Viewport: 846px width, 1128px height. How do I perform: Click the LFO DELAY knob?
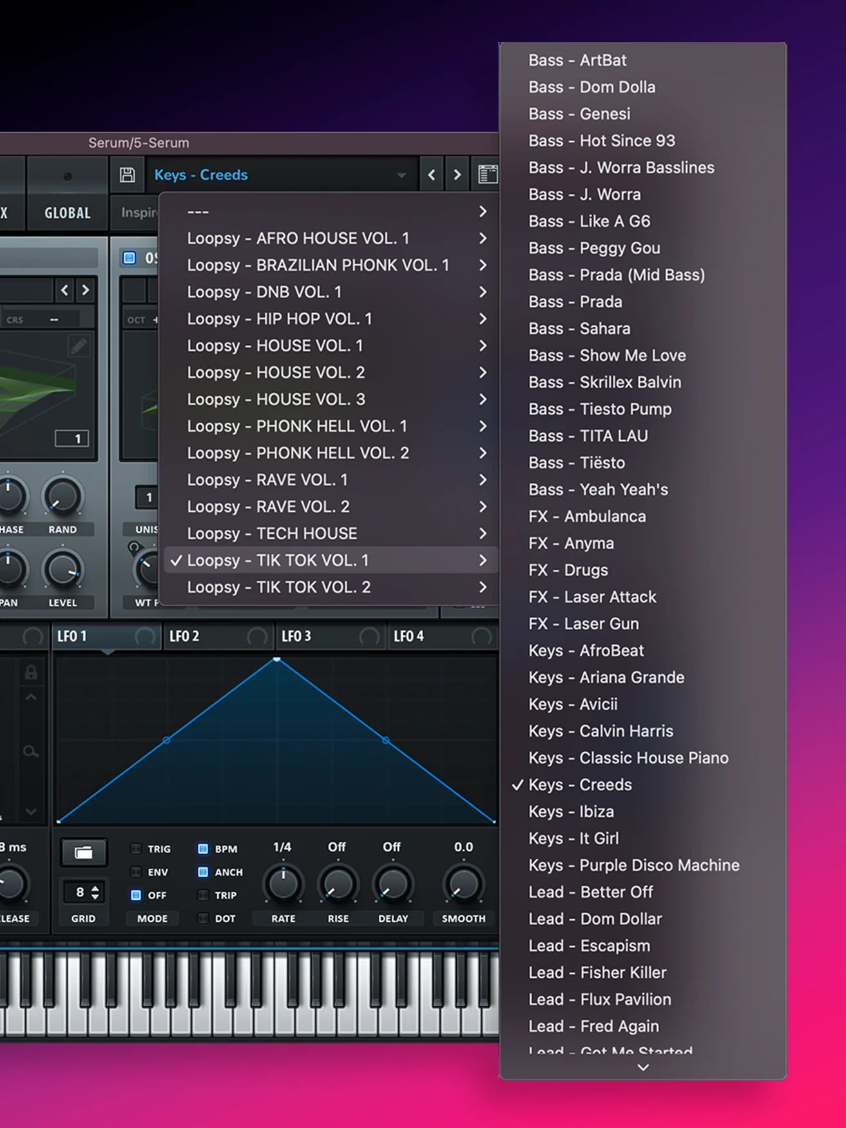pos(393,884)
